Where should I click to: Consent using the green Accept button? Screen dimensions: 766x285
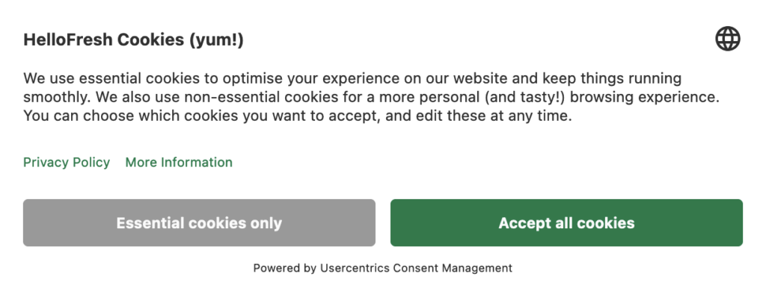tap(567, 222)
